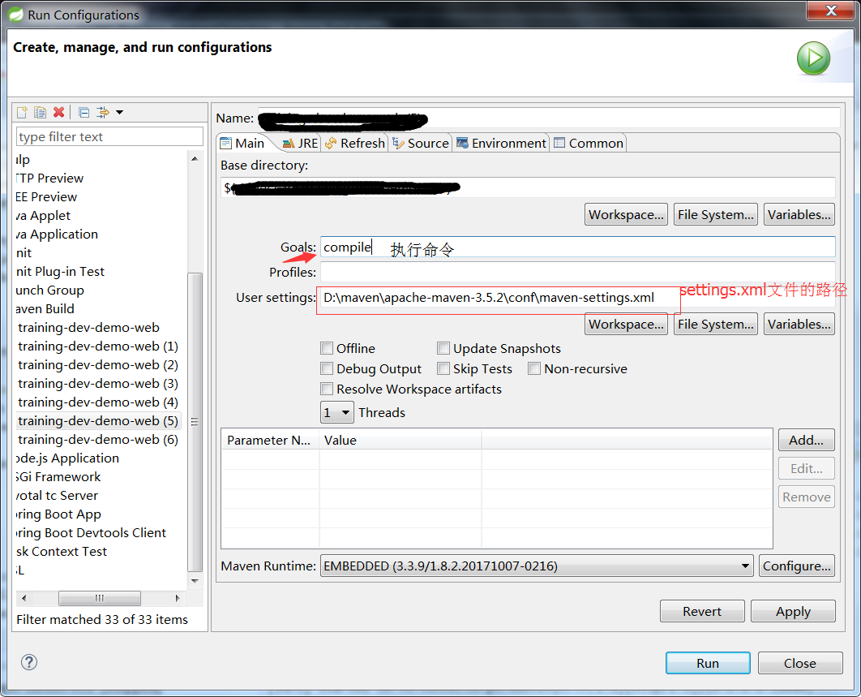Click Workspace... button under Base directory
Image resolution: width=861 pixels, height=697 pixels.
626,214
